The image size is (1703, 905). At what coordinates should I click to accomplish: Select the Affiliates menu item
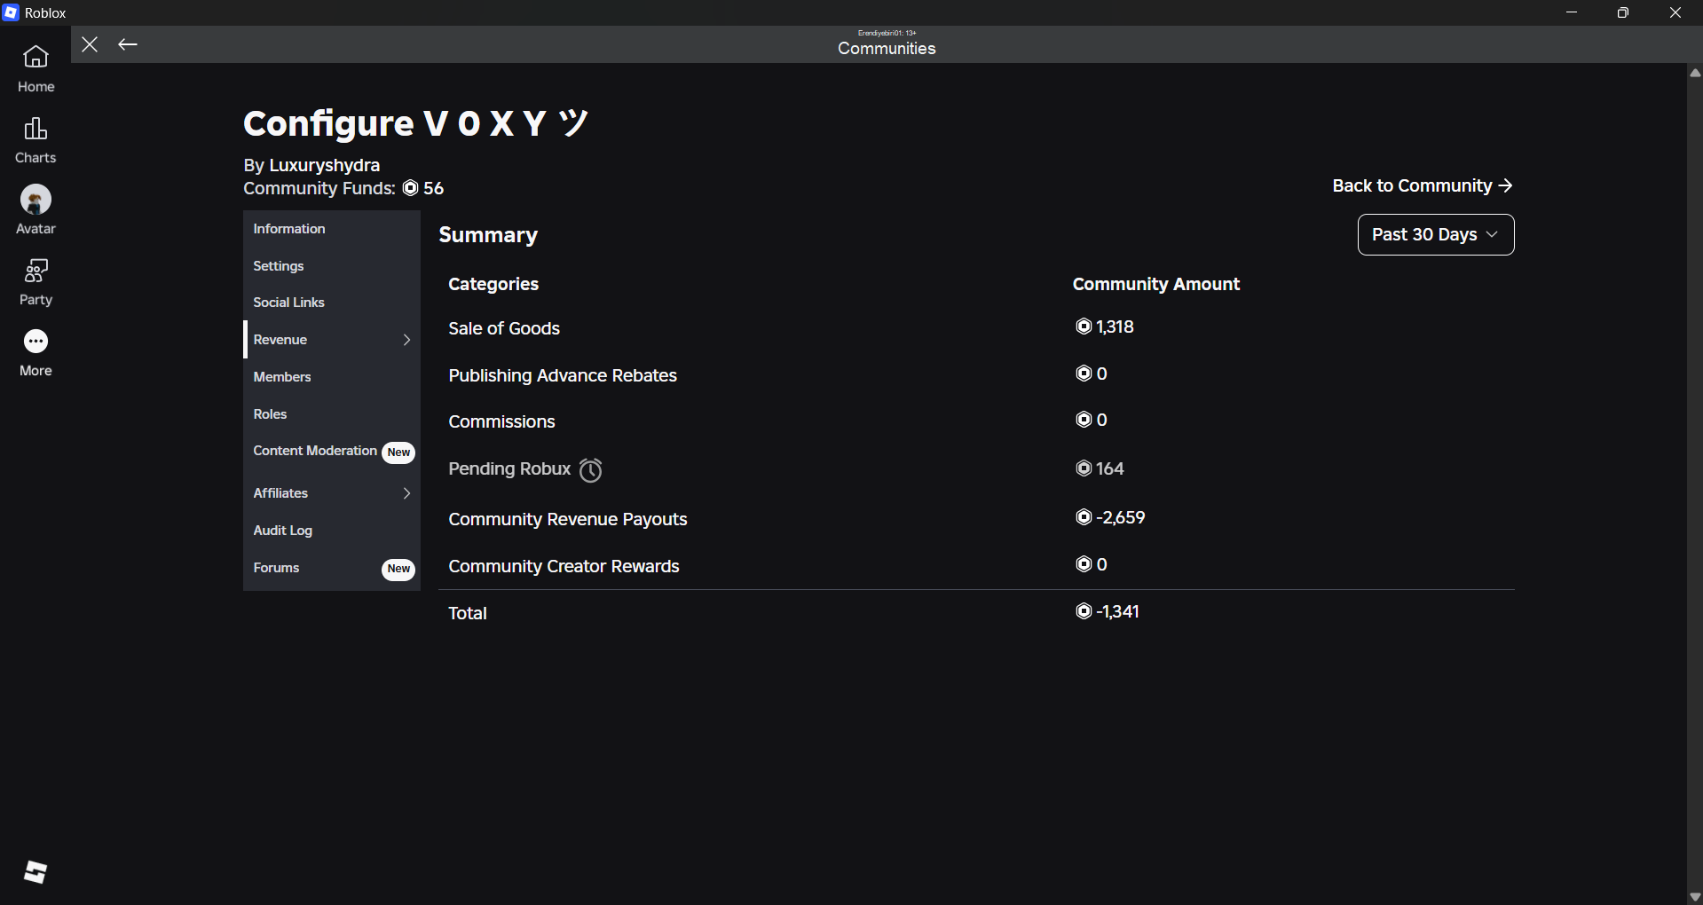click(x=332, y=493)
